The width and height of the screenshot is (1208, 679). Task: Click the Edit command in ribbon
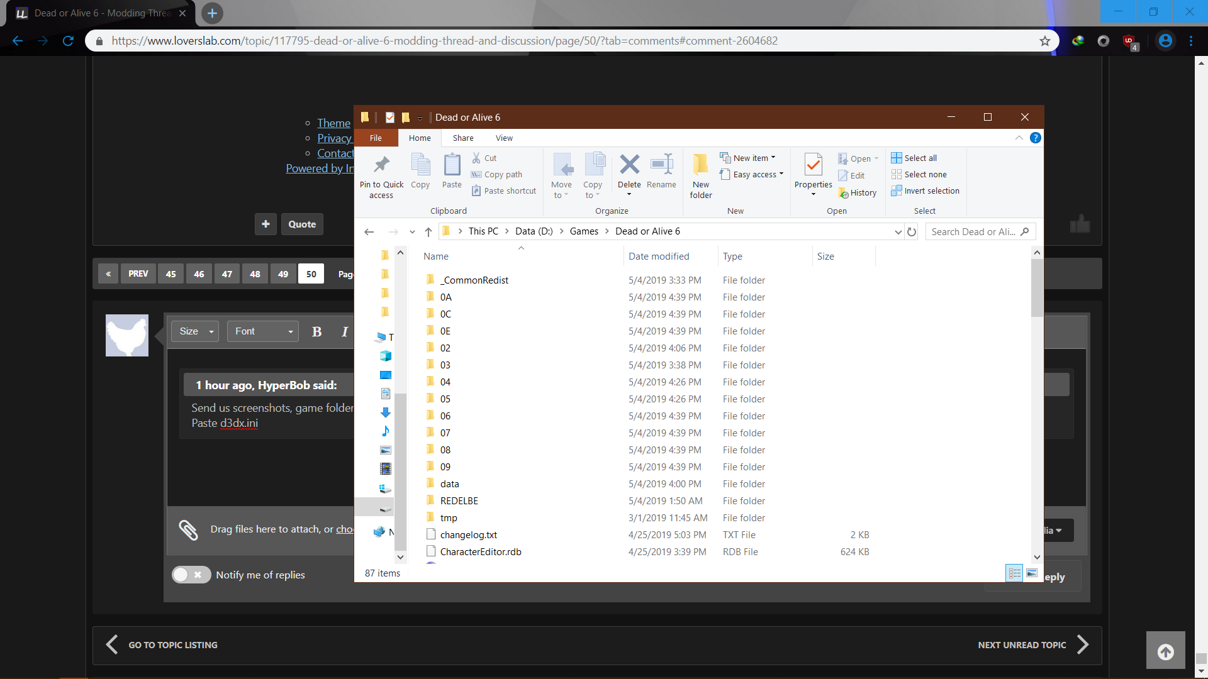(851, 175)
